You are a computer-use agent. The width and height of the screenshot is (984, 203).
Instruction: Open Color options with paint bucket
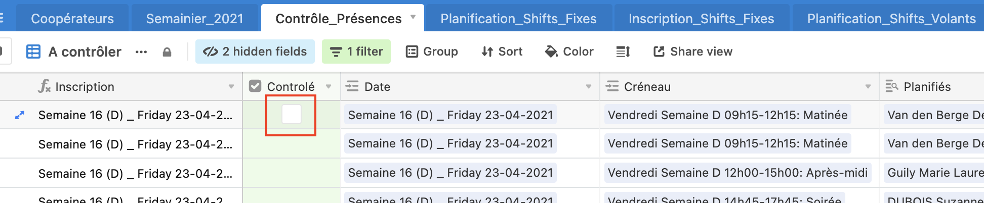click(569, 52)
